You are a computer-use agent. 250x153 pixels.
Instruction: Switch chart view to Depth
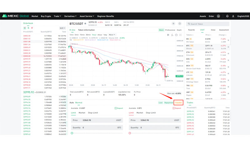179,30
